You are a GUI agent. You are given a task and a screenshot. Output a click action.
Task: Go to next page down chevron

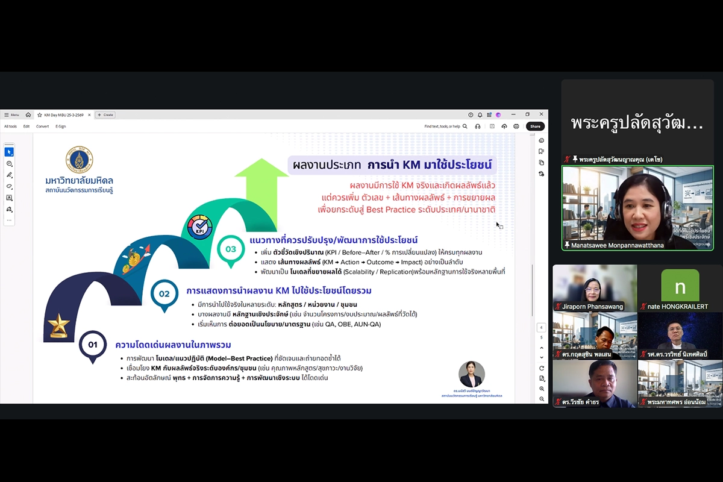point(542,357)
